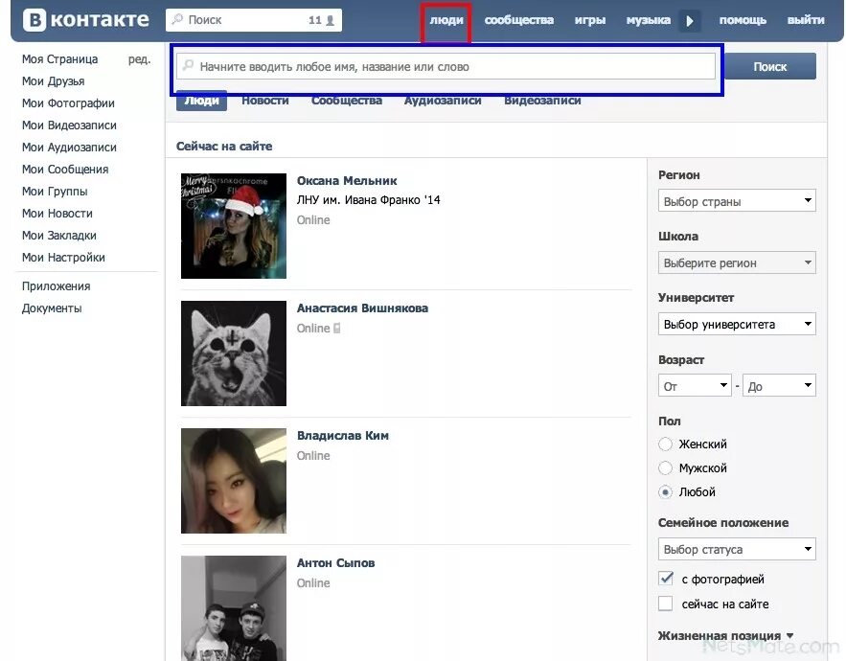Open люди in the top menu
846x661 pixels.
tap(446, 20)
